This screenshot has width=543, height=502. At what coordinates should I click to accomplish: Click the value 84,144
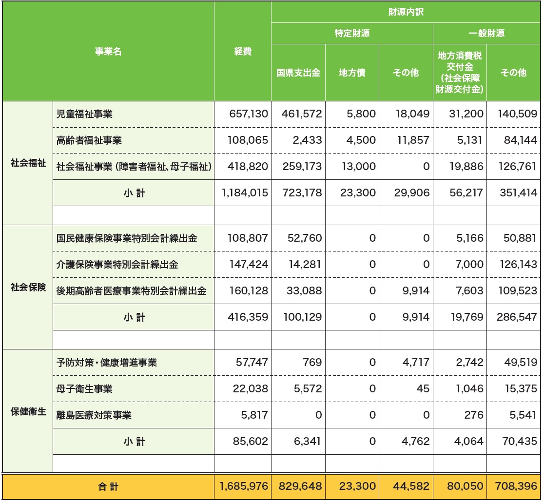pyautogui.click(x=521, y=140)
